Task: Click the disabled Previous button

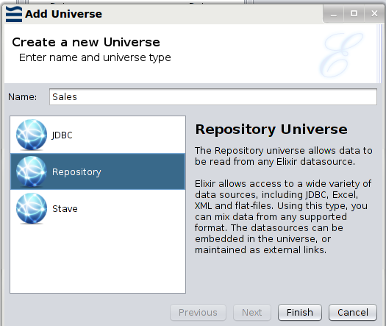Action: (x=198, y=313)
